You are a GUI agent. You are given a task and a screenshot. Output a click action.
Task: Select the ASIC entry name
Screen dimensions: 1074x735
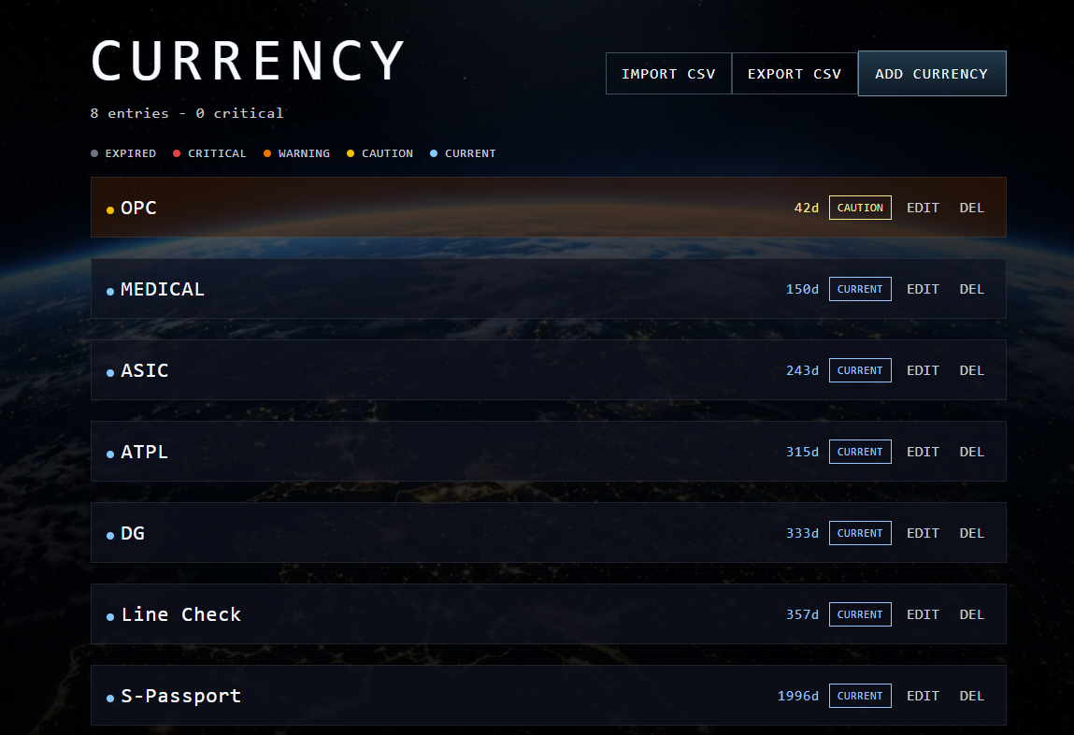click(x=145, y=370)
